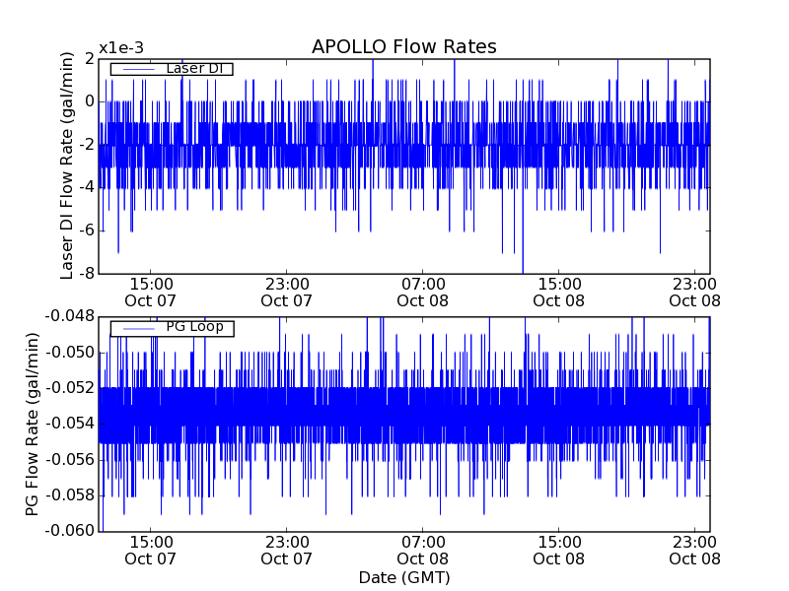Click the "-0.050" tick on PG y-axis

click(x=70, y=353)
